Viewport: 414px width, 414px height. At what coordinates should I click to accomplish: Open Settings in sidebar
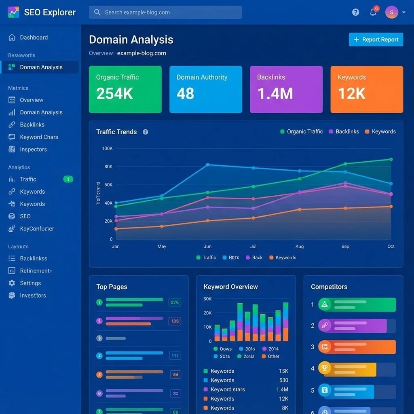30,283
